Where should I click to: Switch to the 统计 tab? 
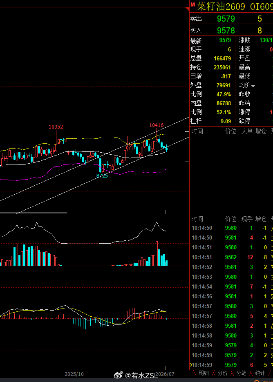(x=260, y=373)
